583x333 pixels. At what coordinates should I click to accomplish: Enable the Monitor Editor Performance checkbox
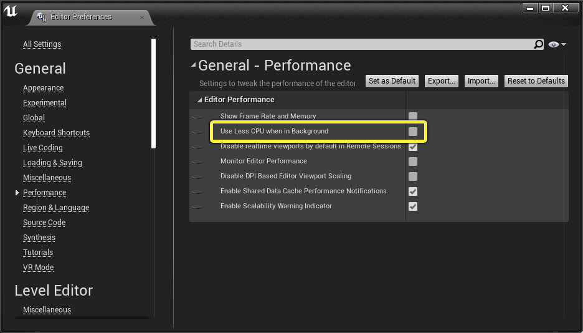(413, 162)
